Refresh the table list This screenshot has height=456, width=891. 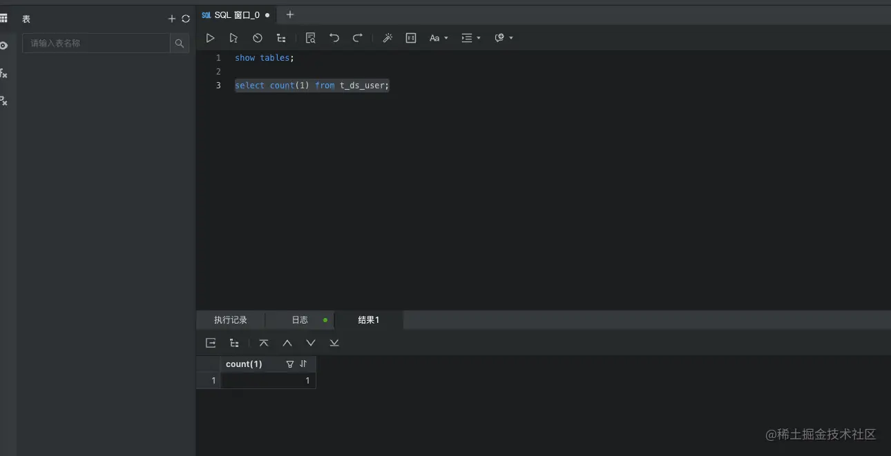point(186,19)
